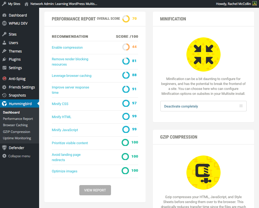
Task: Open Avoid landing page redirects link
Action: (66, 157)
